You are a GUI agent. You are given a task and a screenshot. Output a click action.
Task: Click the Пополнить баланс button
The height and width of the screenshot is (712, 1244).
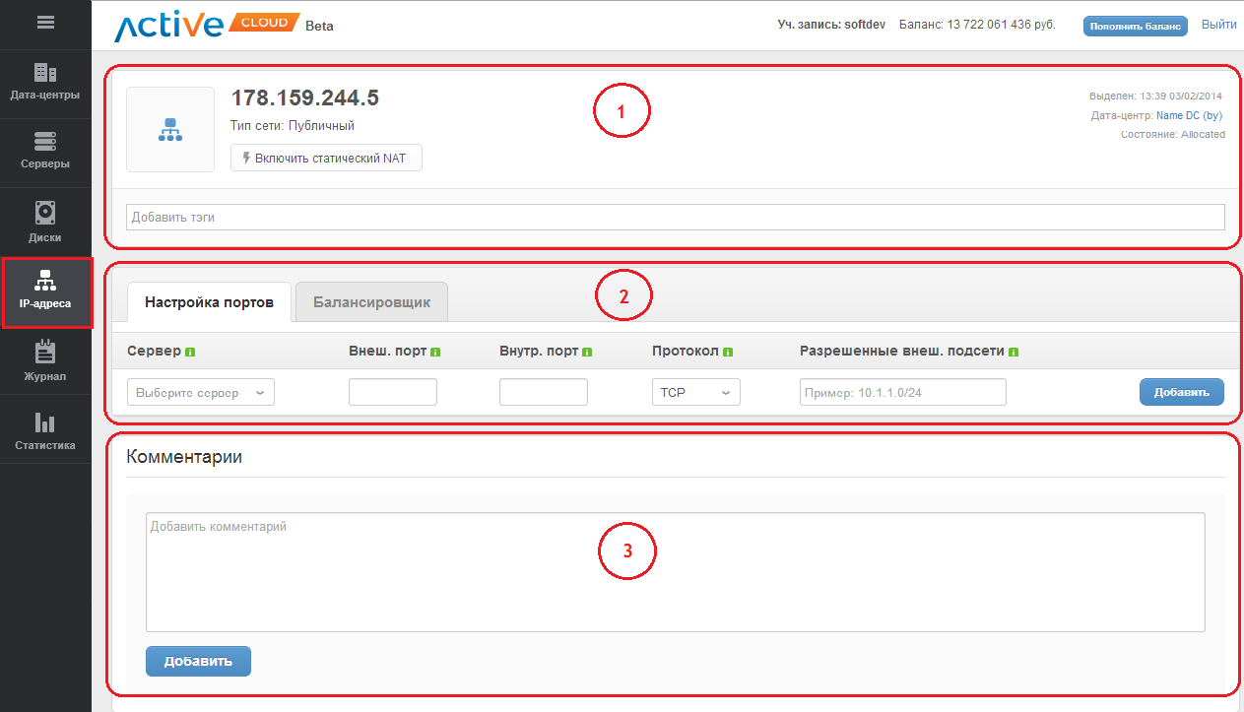click(x=1135, y=27)
